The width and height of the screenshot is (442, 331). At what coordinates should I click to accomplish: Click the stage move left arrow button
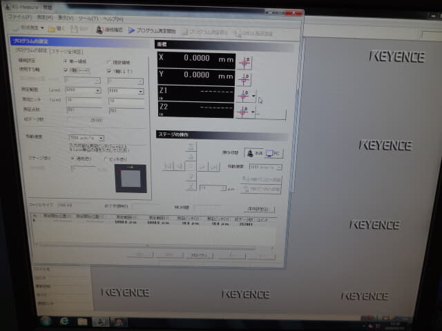click(x=180, y=166)
